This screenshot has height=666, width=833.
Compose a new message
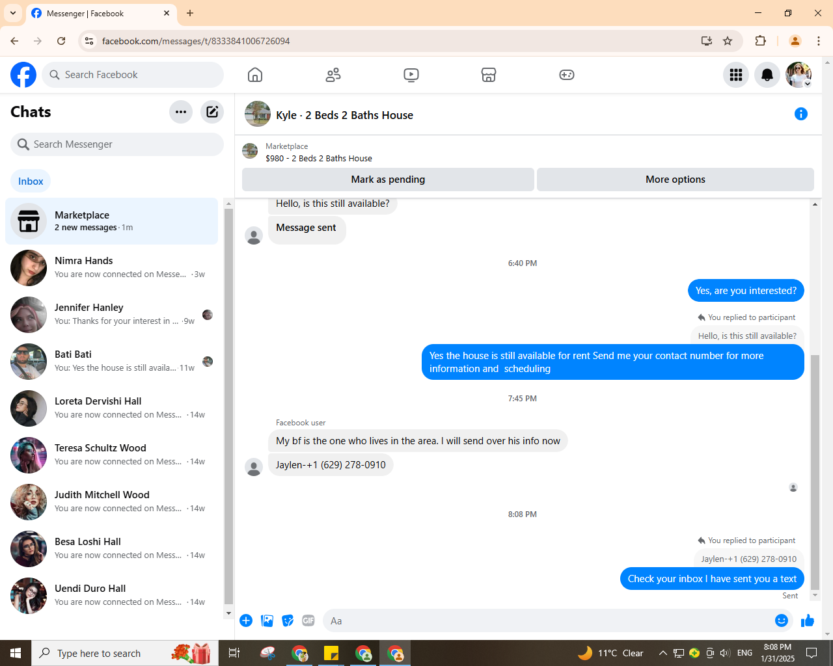point(212,112)
